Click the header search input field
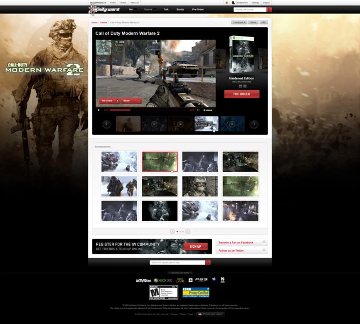This screenshot has height=324, width=360. pos(250,10)
